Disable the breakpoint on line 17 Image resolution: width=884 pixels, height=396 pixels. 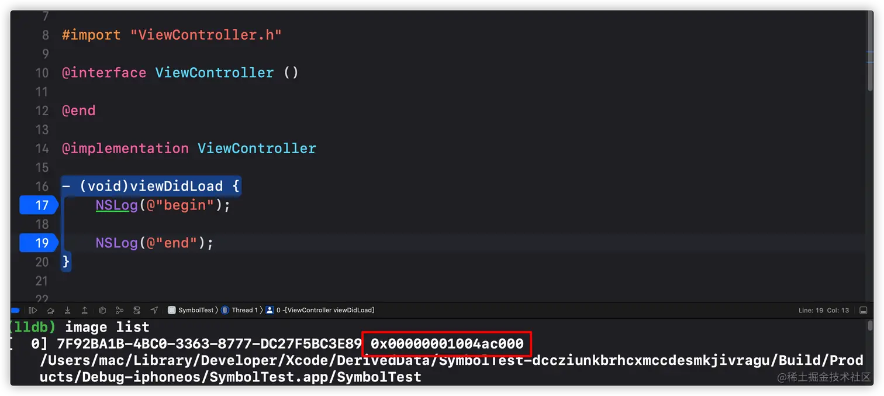[x=39, y=205]
